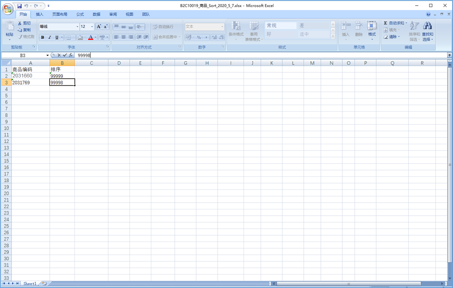
Task: Toggle align text right
Action: pos(131,37)
